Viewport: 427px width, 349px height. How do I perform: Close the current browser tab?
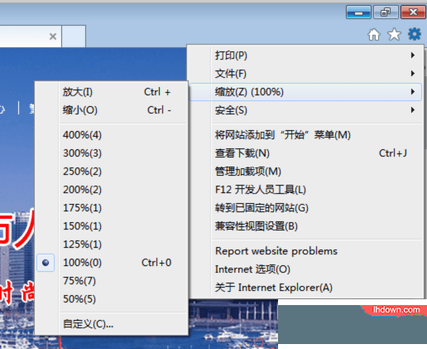[53, 36]
